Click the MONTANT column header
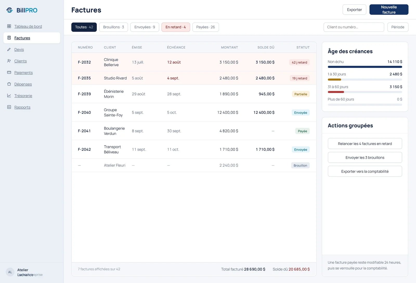Image resolution: width=416 pixels, height=283 pixels. (x=229, y=47)
